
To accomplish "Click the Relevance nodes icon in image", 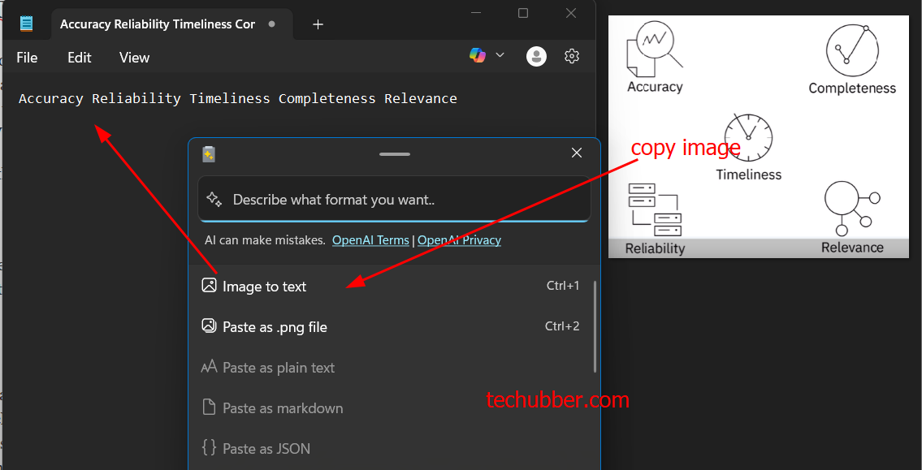I will 852,207.
